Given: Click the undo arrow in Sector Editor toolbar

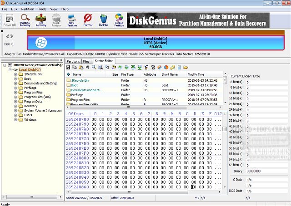Looking at the screenshot, I should (87, 68).
